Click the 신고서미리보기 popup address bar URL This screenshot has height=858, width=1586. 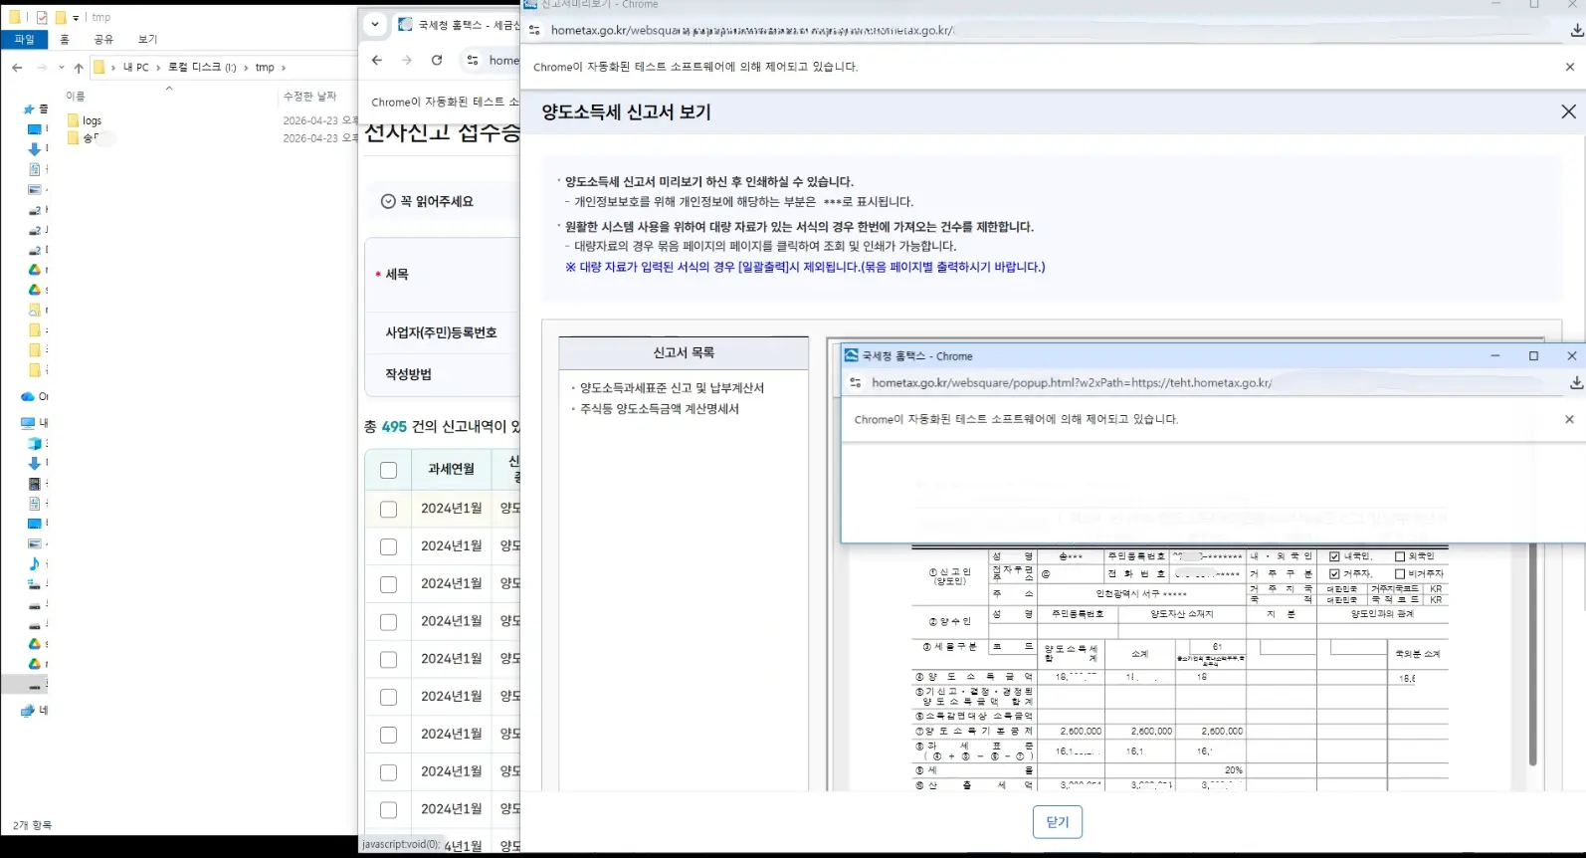tap(752, 31)
